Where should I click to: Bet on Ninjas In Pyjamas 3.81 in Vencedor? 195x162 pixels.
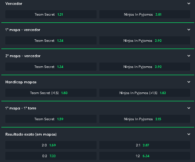pyautogui.click(x=145, y=14)
